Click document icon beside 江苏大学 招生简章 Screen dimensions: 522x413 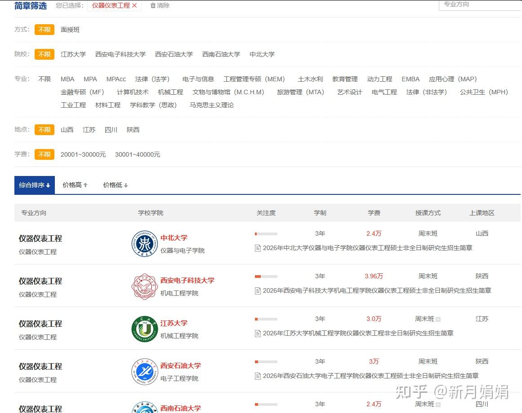pos(258,333)
